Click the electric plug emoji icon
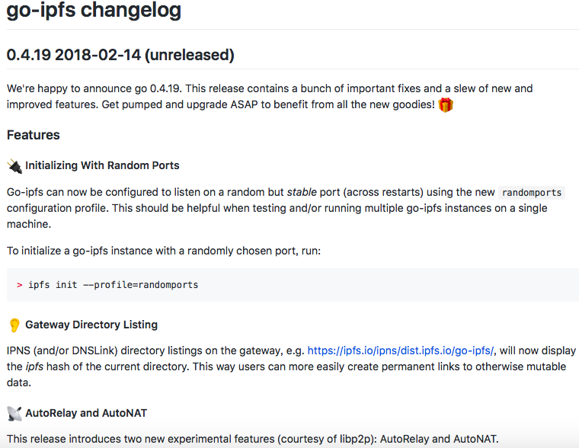The height and width of the screenshot is (448, 579). point(14,166)
